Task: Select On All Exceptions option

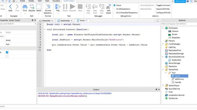Action: point(115,9)
